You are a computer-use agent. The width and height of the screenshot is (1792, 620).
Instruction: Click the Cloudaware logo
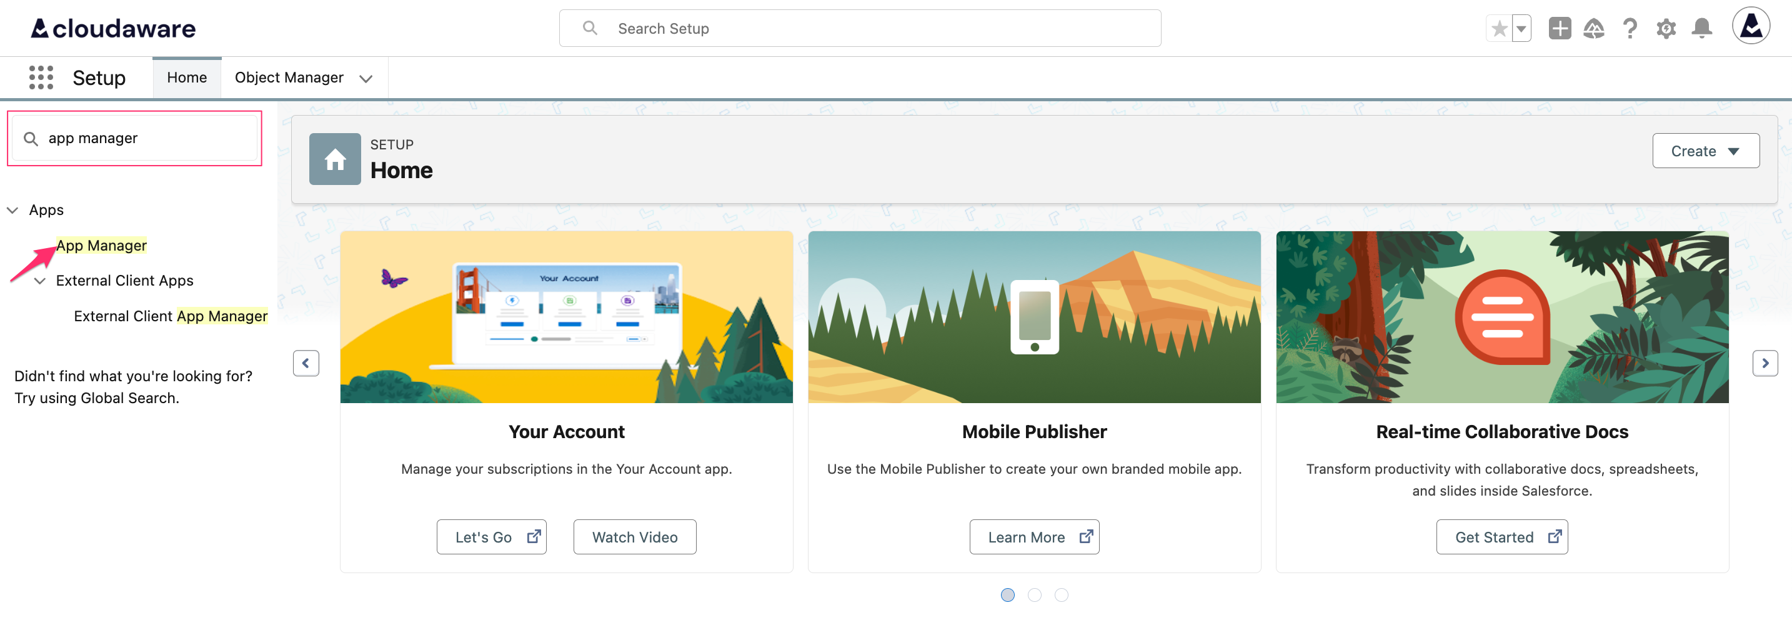(113, 29)
